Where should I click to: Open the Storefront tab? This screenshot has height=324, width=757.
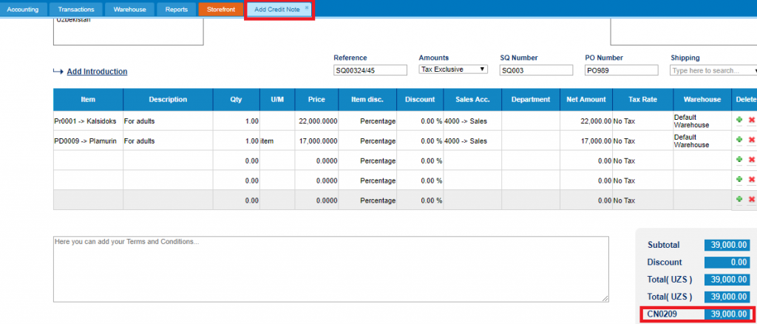221,9
